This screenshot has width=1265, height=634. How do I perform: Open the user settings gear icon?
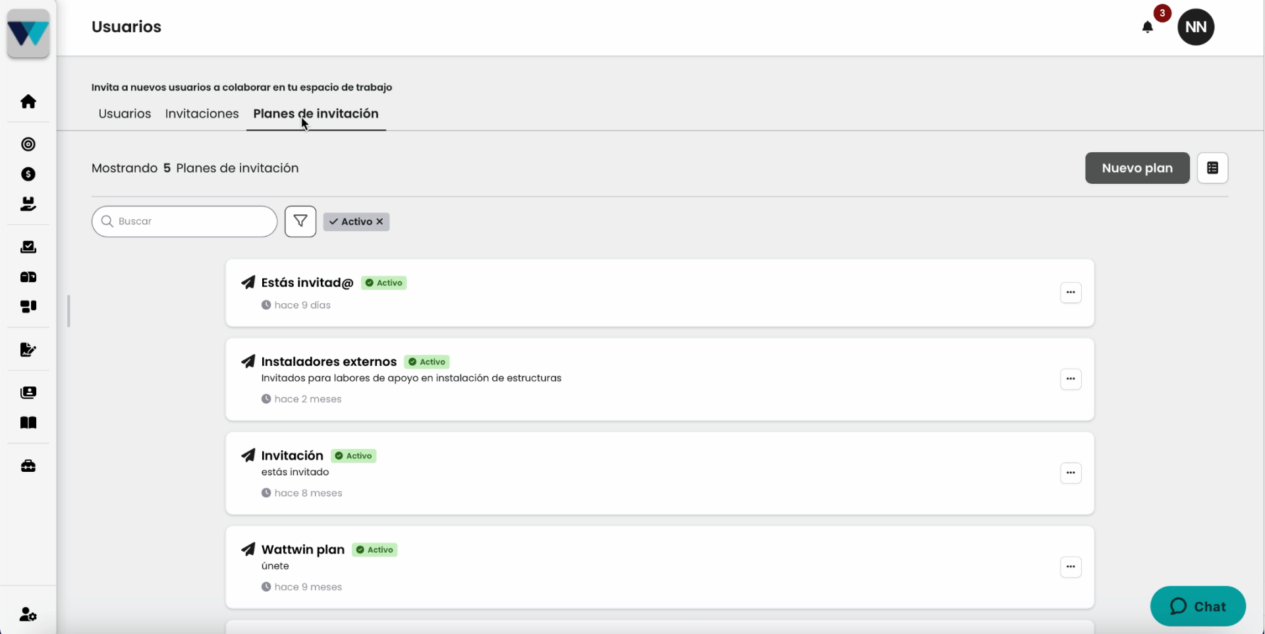point(28,614)
